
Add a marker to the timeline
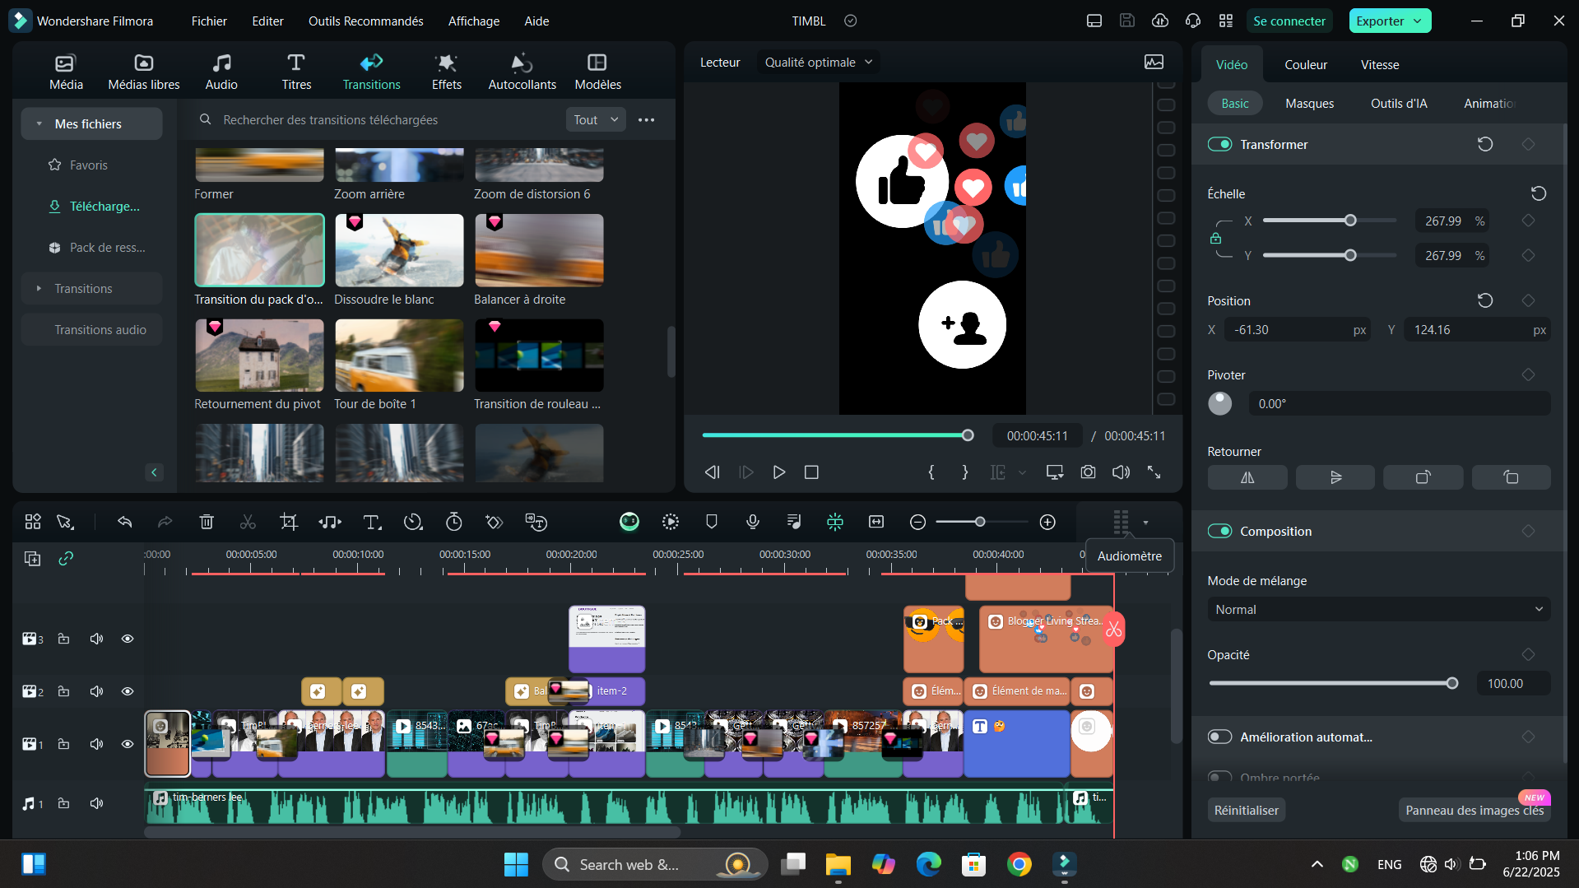(x=712, y=522)
